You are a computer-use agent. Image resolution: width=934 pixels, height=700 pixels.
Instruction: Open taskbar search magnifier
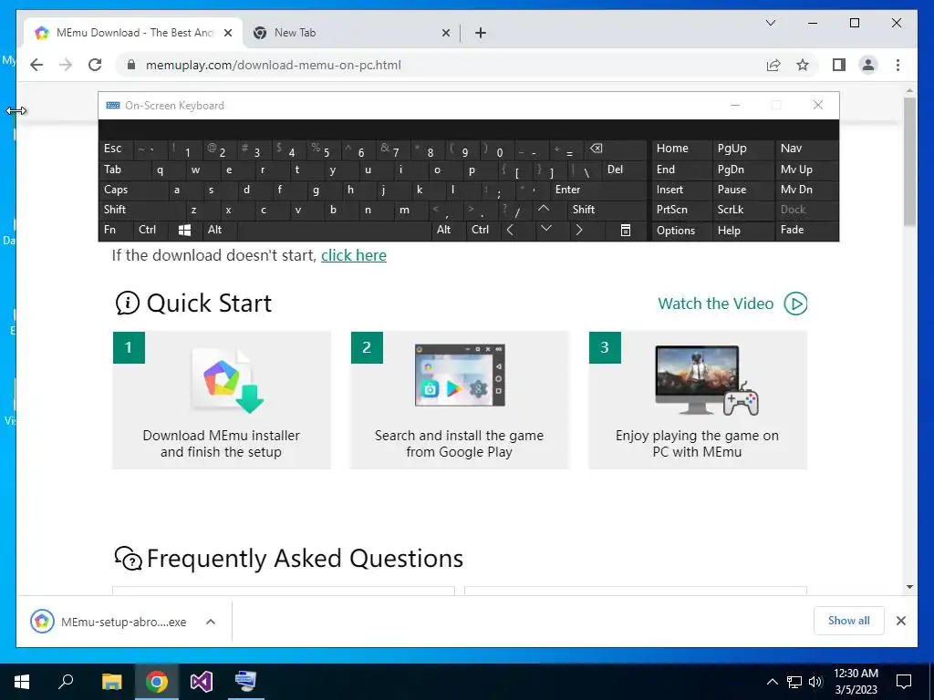tap(66, 682)
